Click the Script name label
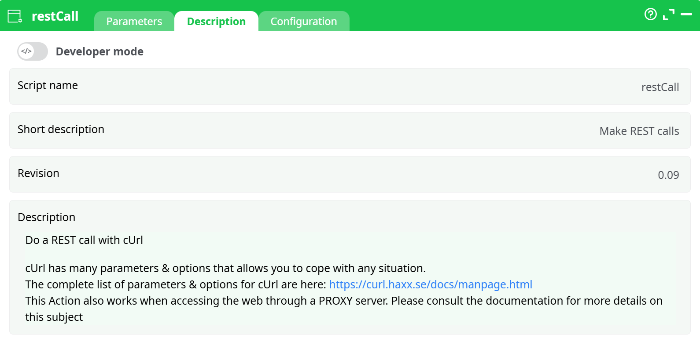Image resolution: width=700 pixels, height=342 pixels. click(48, 85)
